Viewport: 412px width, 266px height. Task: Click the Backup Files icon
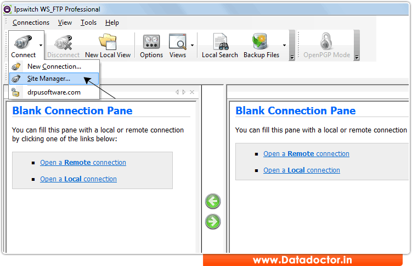[x=259, y=41]
